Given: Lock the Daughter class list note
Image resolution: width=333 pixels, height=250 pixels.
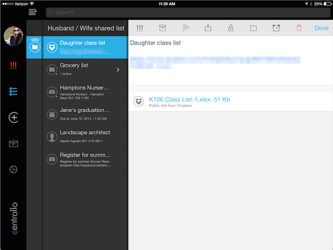Looking at the screenshot, I should (x=231, y=28).
